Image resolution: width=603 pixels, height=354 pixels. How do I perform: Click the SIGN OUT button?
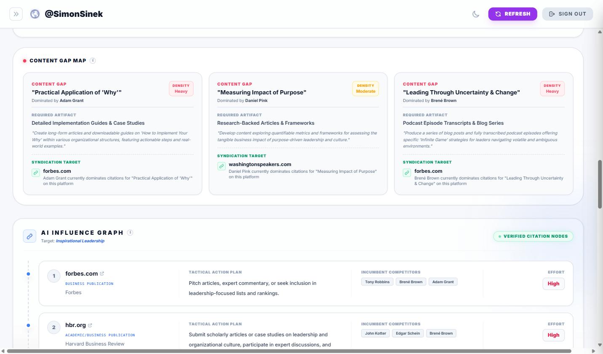pyautogui.click(x=567, y=13)
